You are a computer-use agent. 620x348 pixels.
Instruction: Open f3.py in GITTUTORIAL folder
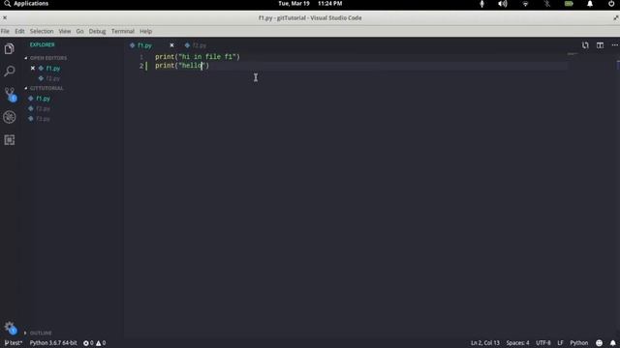(x=43, y=119)
